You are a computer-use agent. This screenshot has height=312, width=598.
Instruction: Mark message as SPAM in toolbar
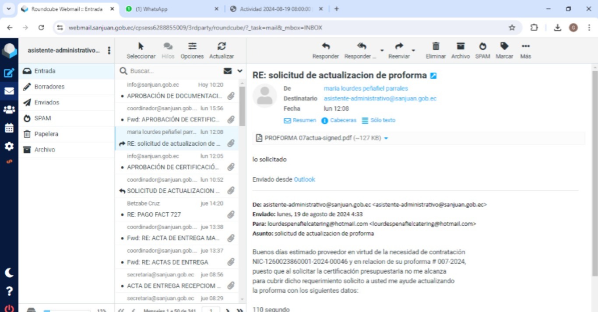(x=482, y=50)
